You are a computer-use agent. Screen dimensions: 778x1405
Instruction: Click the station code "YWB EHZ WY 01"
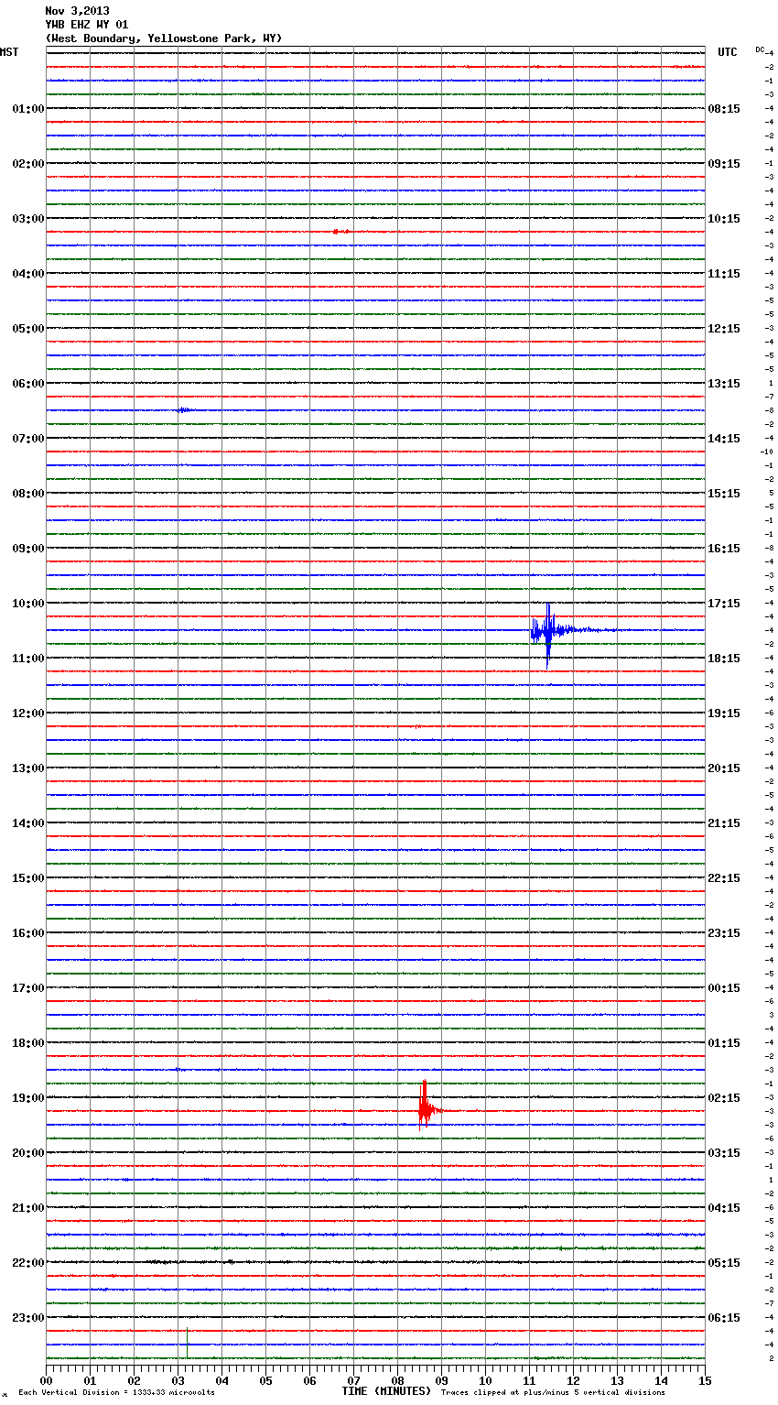pyautogui.click(x=87, y=25)
